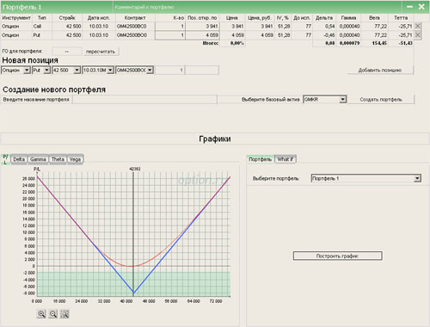Screen dimensions: 430x327
Task: Click Построить график button
Action: pos(337,256)
